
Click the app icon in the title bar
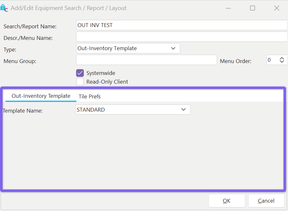coord(4,8)
